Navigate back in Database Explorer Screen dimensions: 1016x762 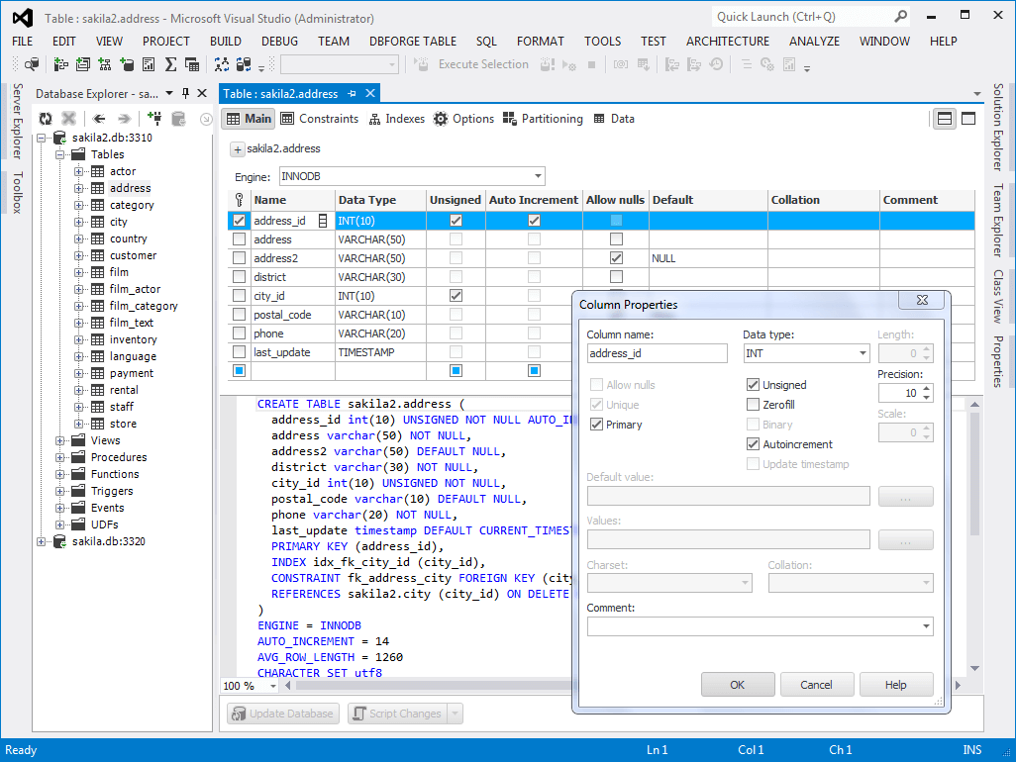tap(99, 119)
